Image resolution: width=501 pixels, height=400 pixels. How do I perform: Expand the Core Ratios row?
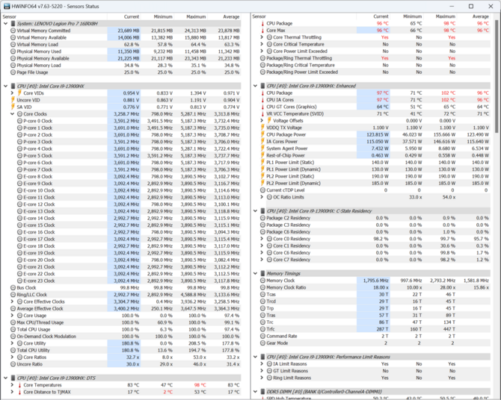[12, 357]
